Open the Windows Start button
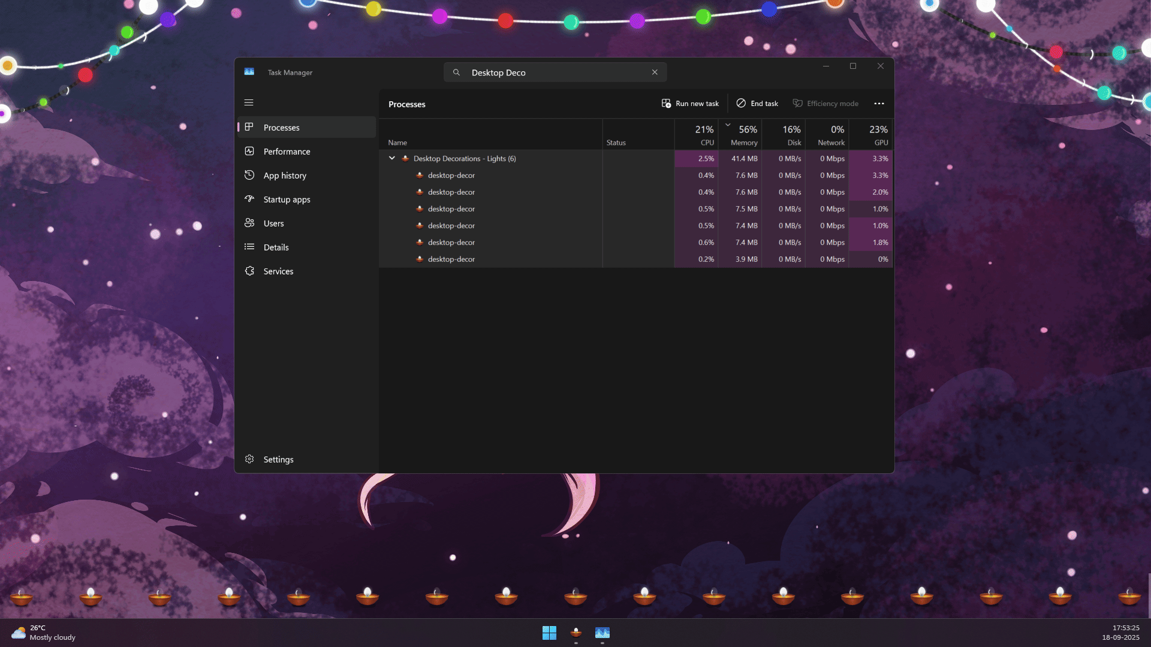Screen dimensions: 1151x647 [x=549, y=633]
